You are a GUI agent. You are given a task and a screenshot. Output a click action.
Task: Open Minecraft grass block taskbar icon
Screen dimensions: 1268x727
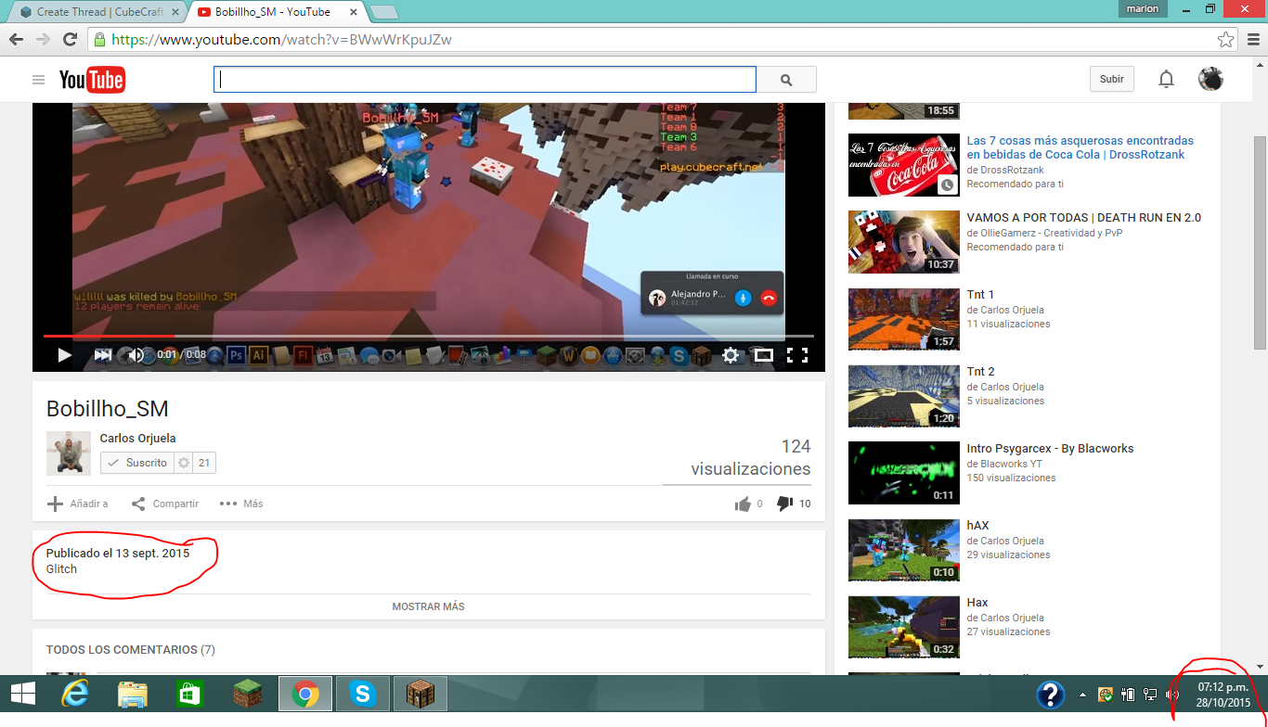[x=248, y=694]
